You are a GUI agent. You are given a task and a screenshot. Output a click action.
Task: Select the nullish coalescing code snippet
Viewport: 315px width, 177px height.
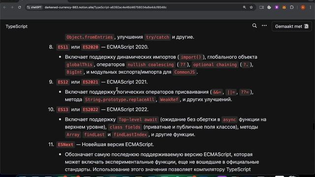151,64
